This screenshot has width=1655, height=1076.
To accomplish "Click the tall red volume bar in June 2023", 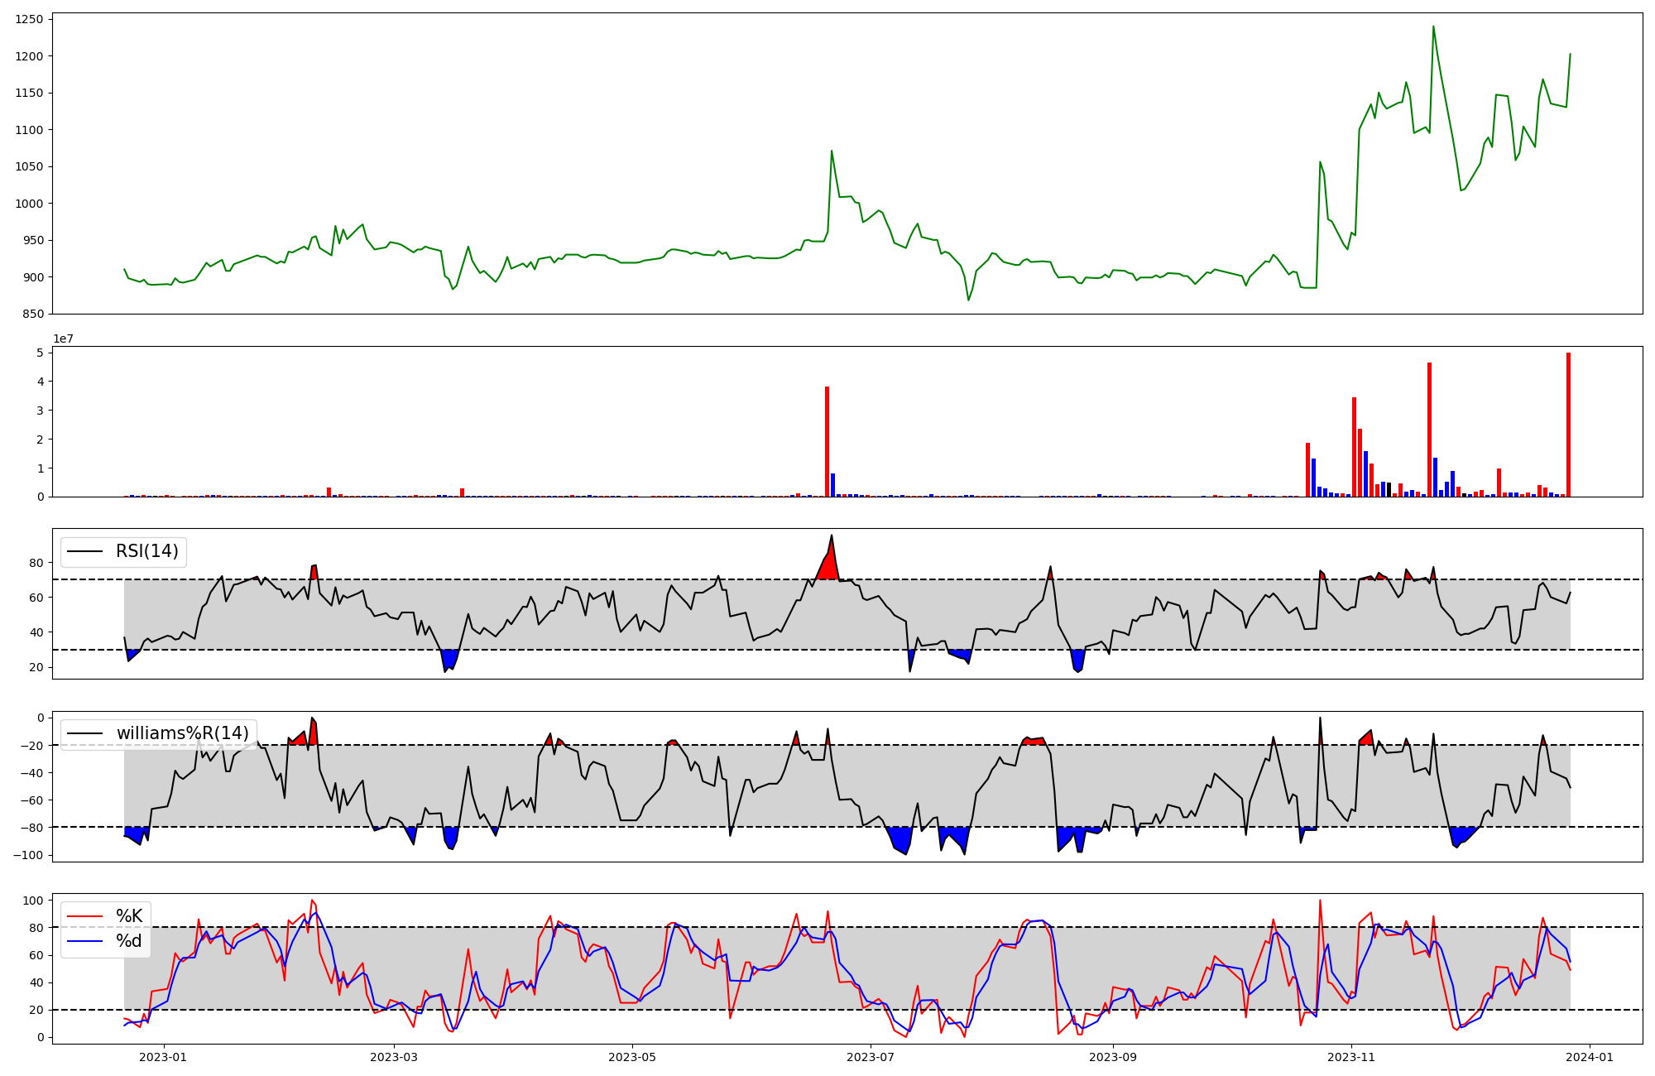I will [827, 443].
